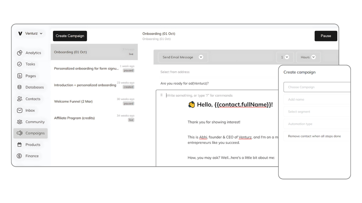Image resolution: width=362 pixels, height=203 pixels.
Task: Click the Add name field
Action: coord(317,99)
